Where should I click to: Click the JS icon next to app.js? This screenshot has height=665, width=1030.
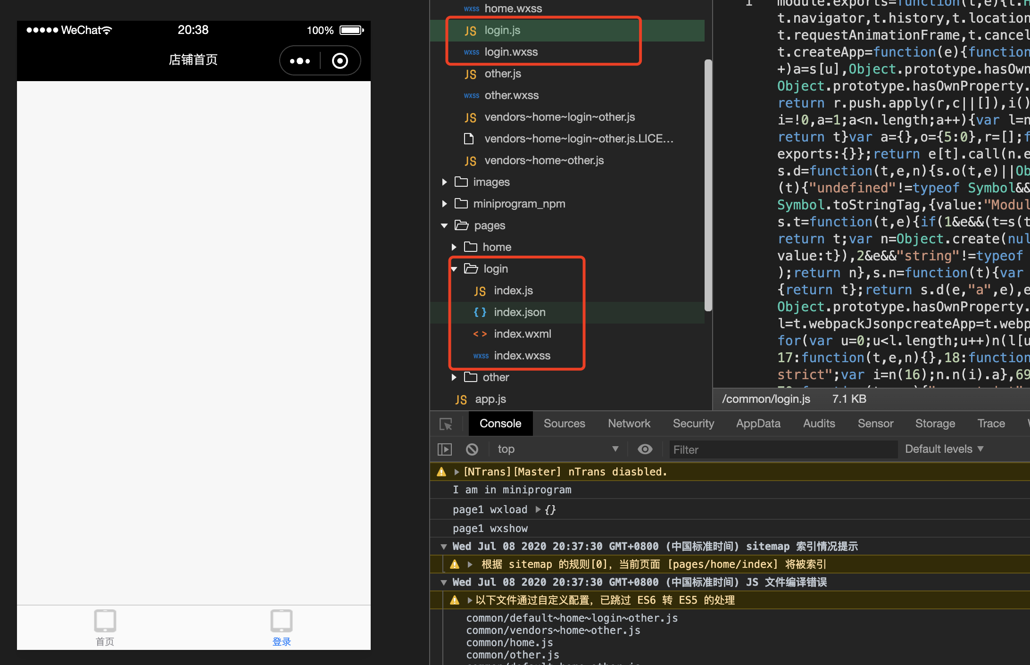click(461, 399)
